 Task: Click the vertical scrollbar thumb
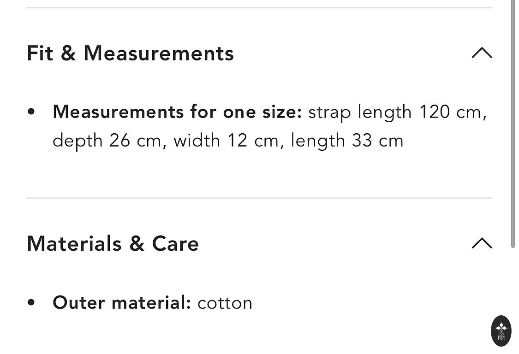513,124
